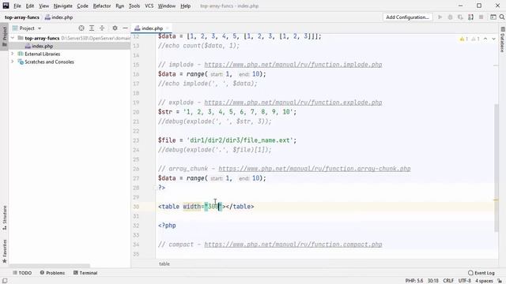Collapse the top-array-funcs root folder

(x=13, y=38)
